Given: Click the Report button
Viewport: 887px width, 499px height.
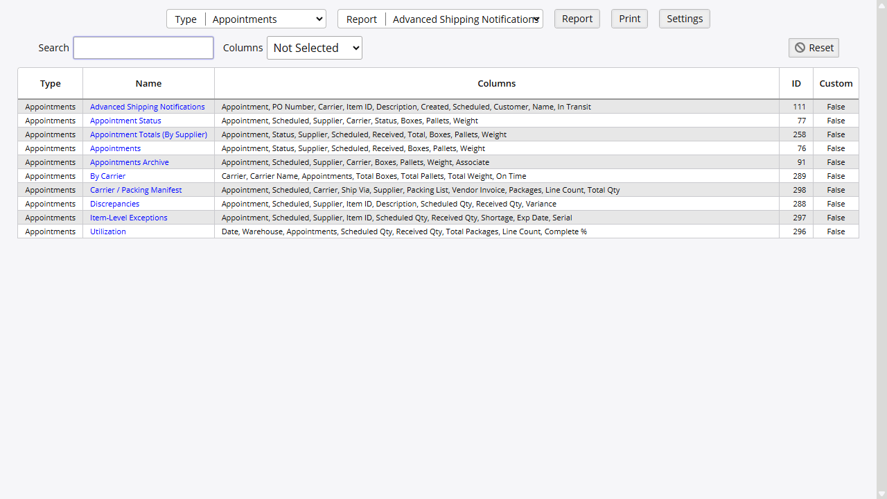Looking at the screenshot, I should (x=577, y=19).
